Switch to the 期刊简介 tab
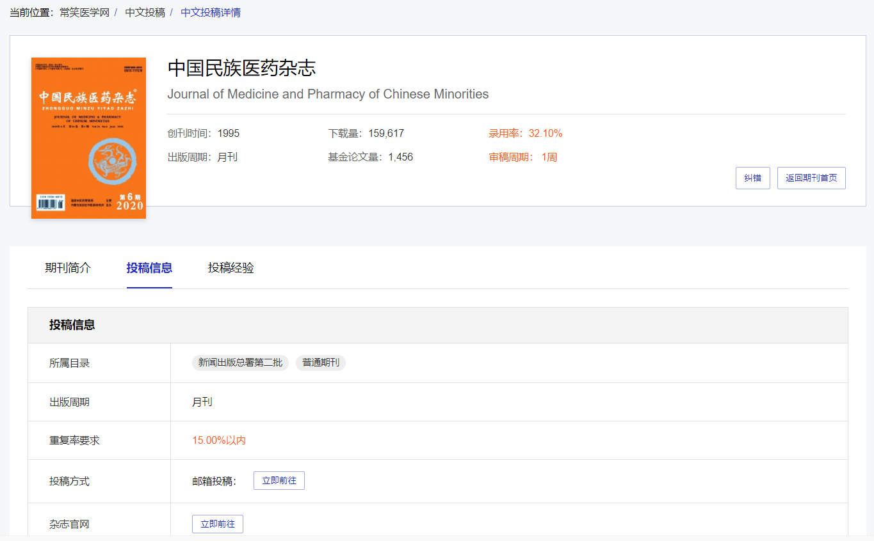This screenshot has width=874, height=541. pos(68,268)
